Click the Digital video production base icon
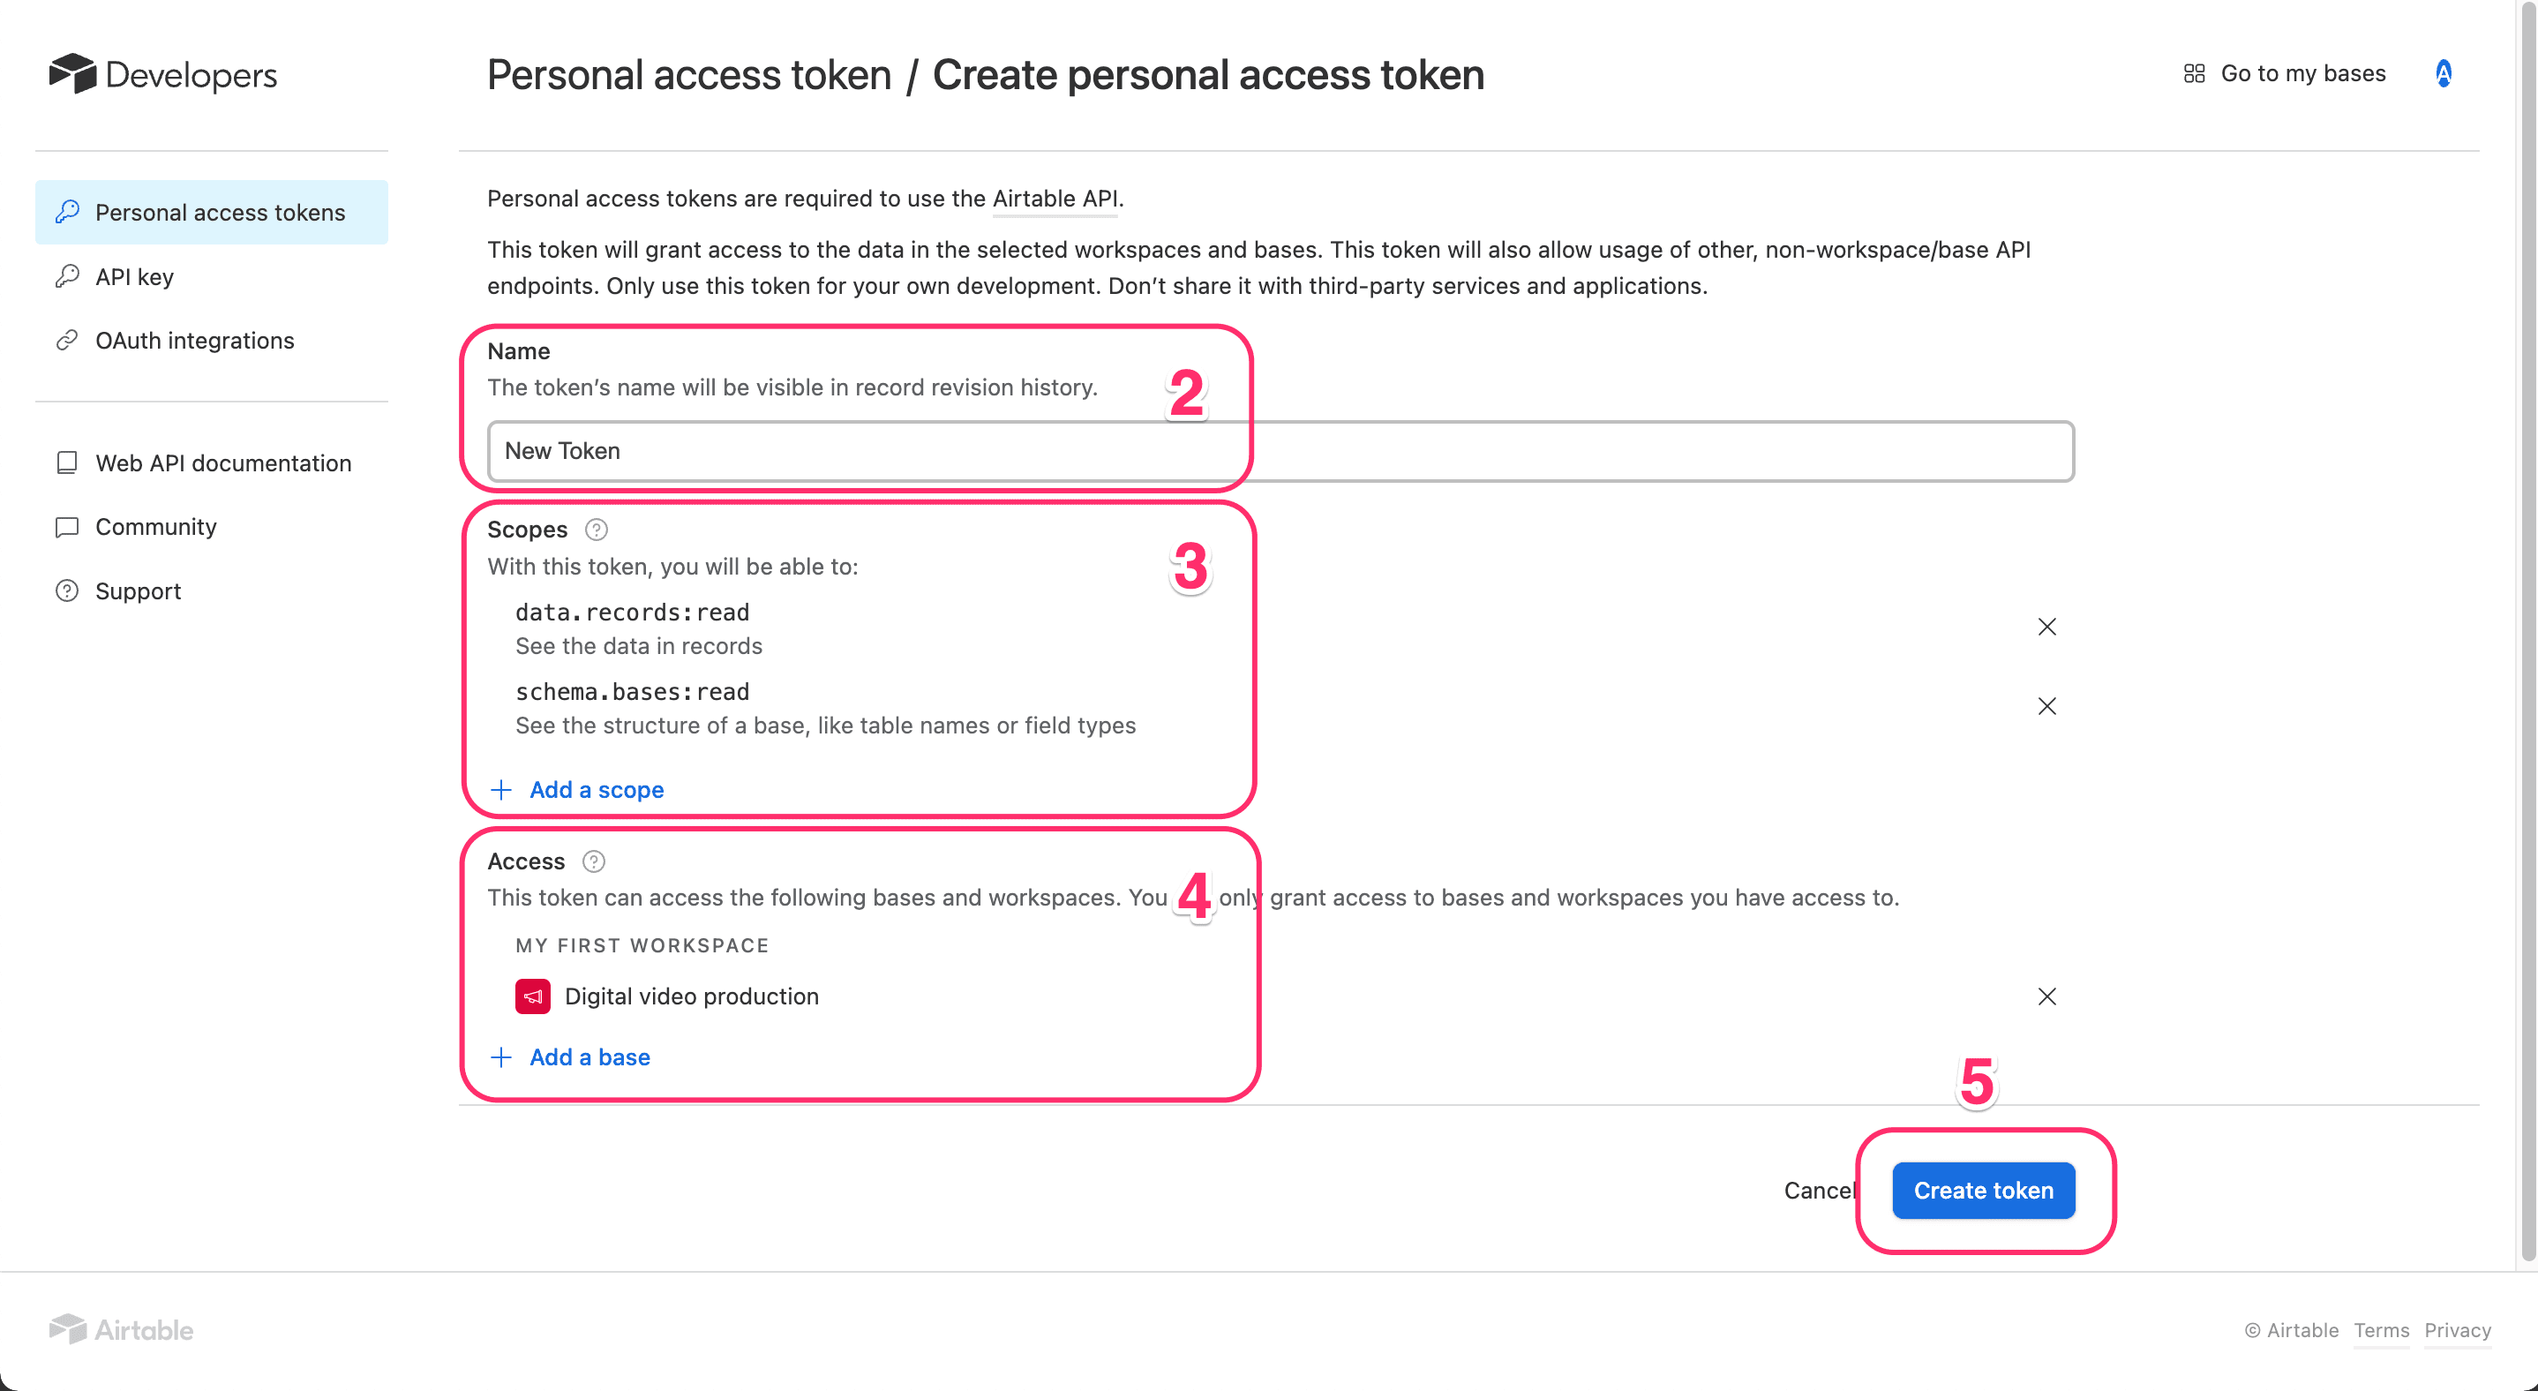Screen dimensions: 2538x1391 tap(532, 997)
